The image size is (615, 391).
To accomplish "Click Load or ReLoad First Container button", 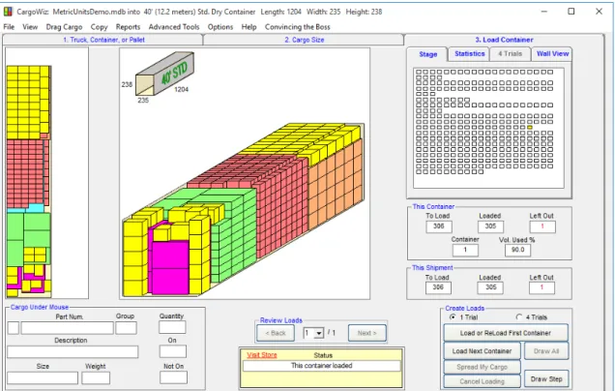I will (506, 333).
